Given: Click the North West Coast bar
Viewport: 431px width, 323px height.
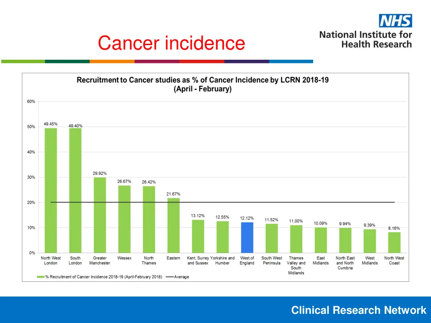Looking at the screenshot, I should coord(394,242).
